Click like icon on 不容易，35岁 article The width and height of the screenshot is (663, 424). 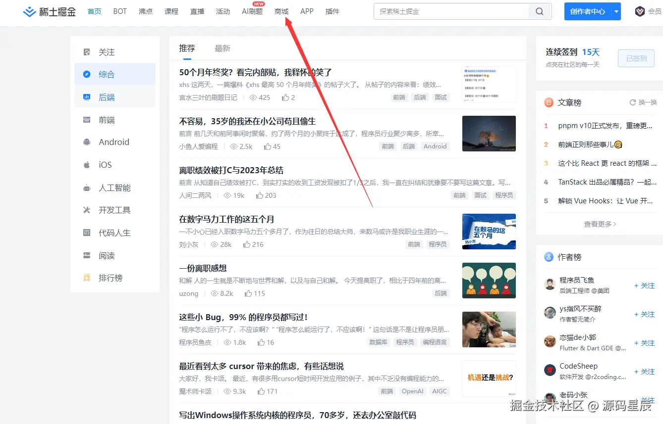tap(268, 146)
